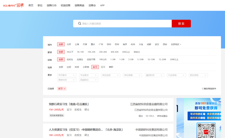Select 全部 in the 城市 row

click(61, 44)
